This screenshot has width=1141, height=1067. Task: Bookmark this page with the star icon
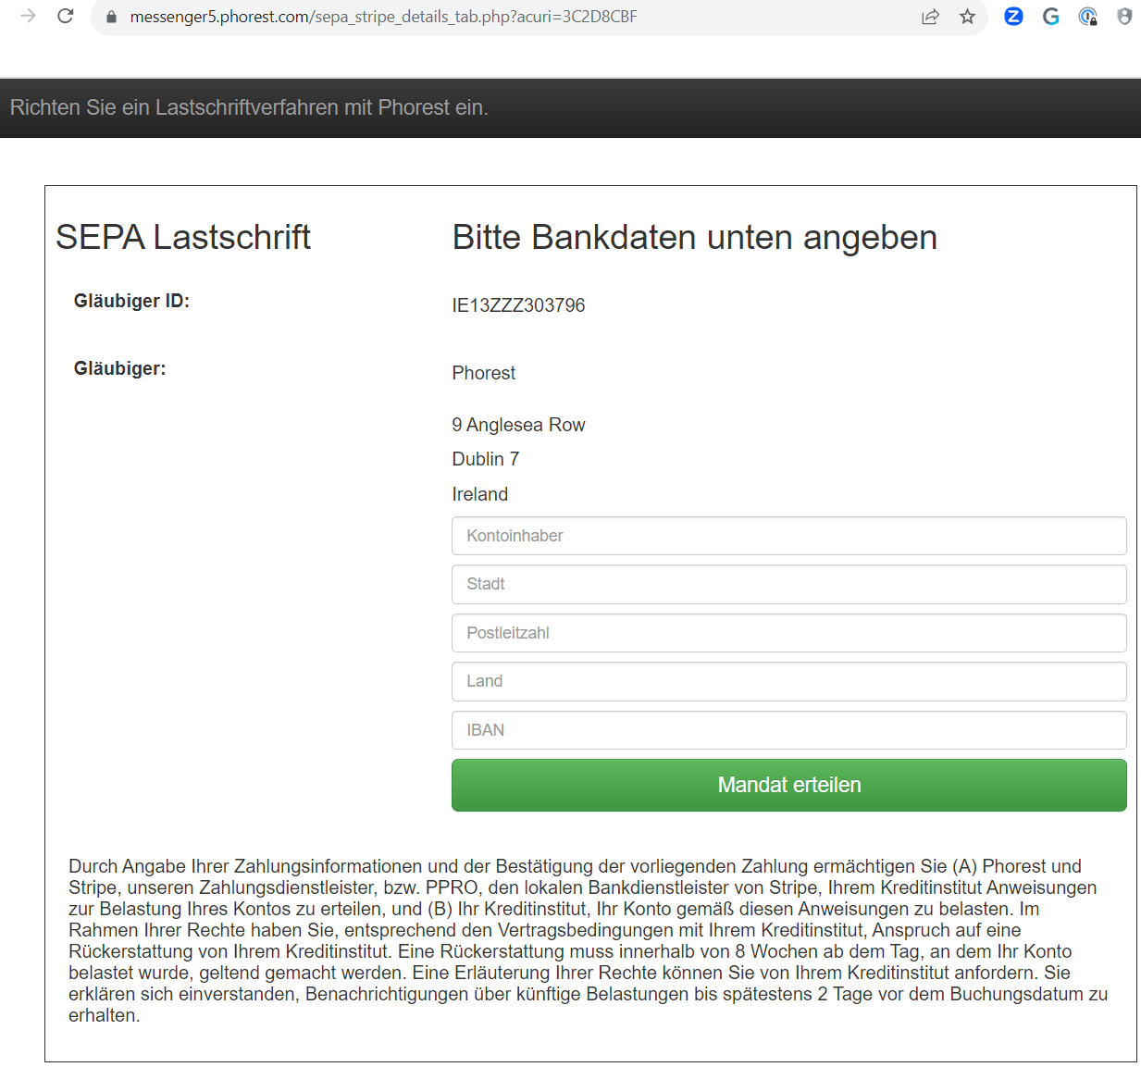tap(967, 17)
